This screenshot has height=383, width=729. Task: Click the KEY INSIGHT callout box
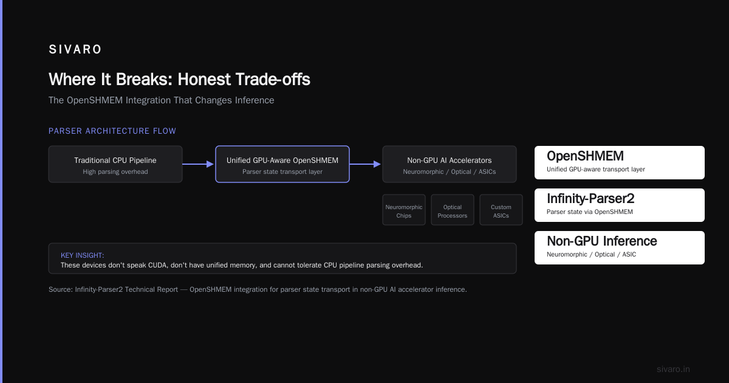coord(282,258)
